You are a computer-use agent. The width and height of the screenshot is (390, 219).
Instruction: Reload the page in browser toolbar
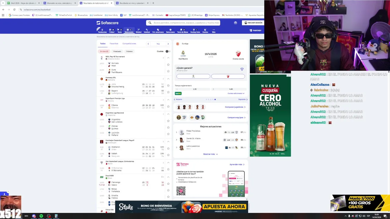click(x=14, y=9)
